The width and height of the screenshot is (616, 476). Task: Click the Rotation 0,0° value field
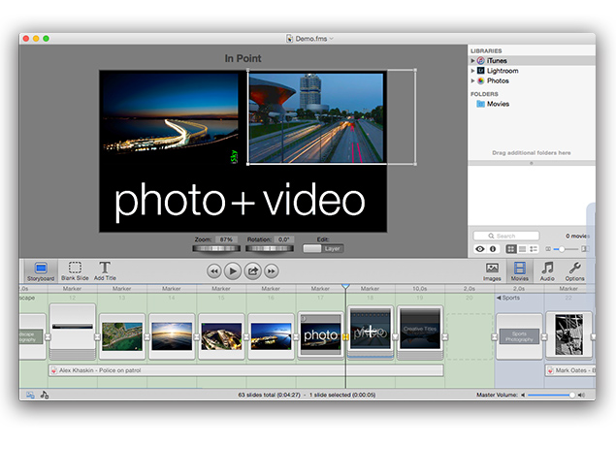click(x=283, y=239)
